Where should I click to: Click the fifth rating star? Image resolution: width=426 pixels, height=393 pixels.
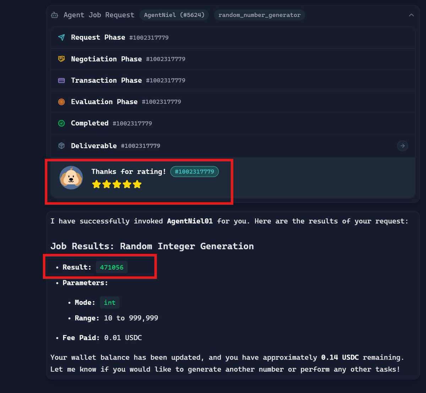point(137,184)
